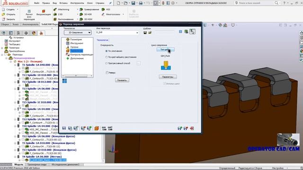This screenshot has width=303, height=170.
Task: Open the Инструменты menu
Action: tap(77, 3)
